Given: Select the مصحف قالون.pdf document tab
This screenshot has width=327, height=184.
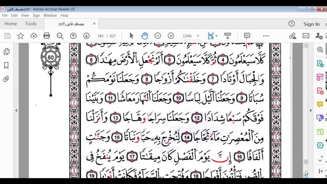Looking at the screenshot, I should tap(71, 24).
